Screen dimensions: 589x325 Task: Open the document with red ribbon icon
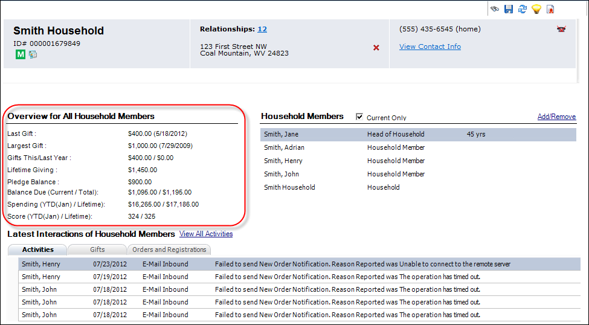(550, 9)
